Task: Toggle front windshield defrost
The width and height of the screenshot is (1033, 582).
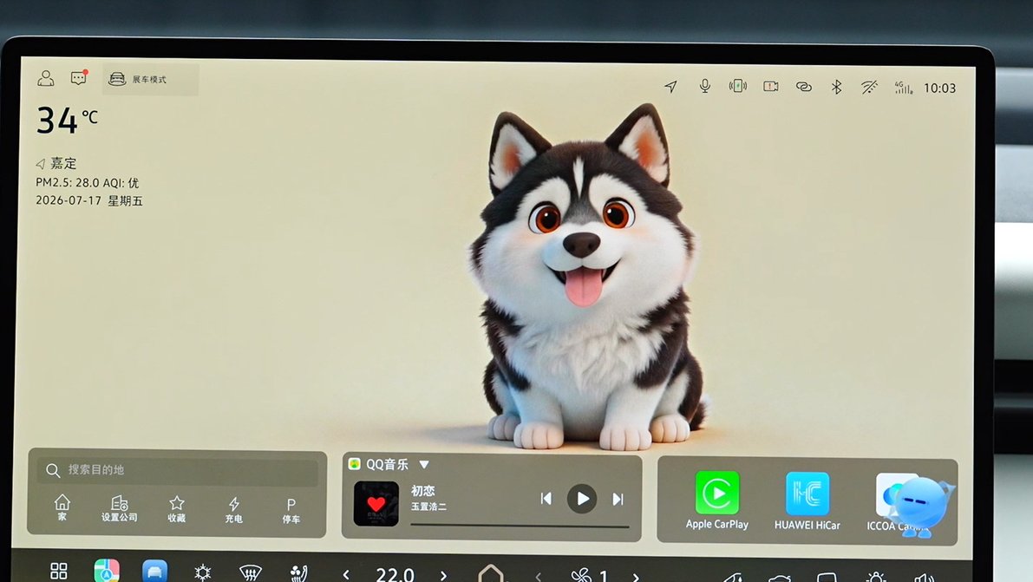Action: click(251, 572)
